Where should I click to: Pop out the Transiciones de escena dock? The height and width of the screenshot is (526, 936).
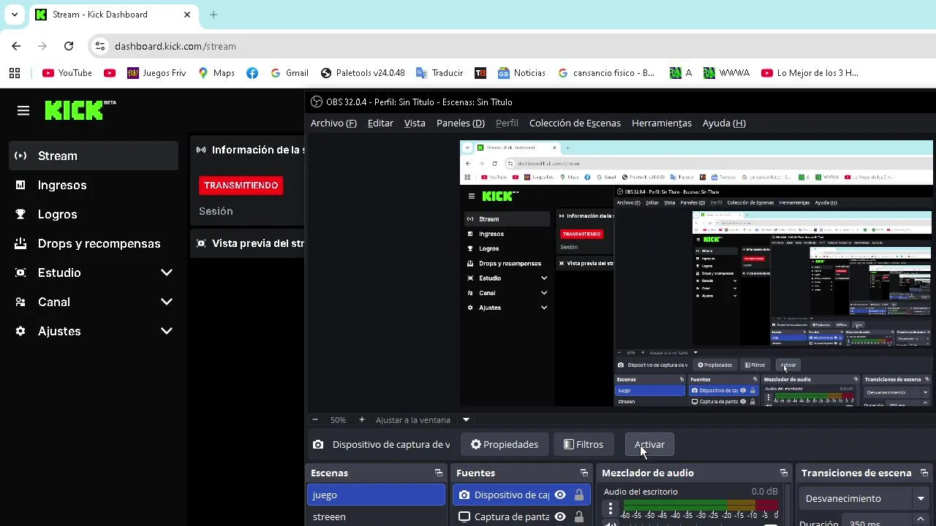[x=924, y=473]
